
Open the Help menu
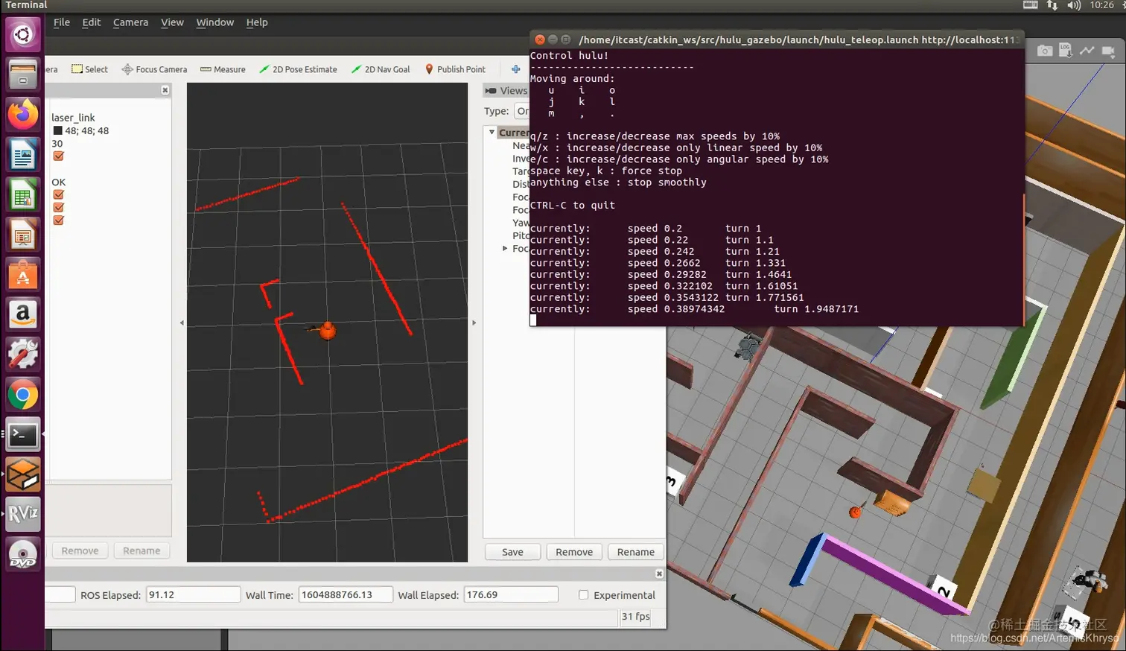tap(257, 22)
